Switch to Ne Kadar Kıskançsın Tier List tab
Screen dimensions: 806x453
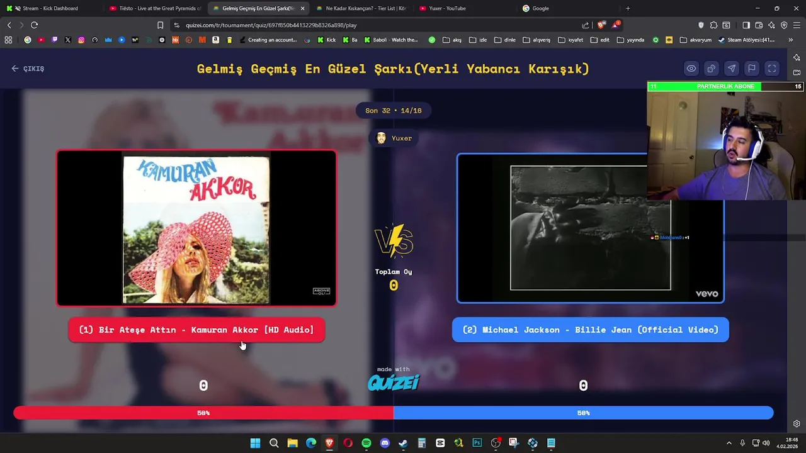click(x=361, y=8)
